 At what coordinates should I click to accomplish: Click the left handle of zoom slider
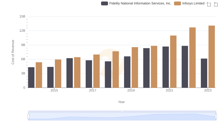click(28, 116)
